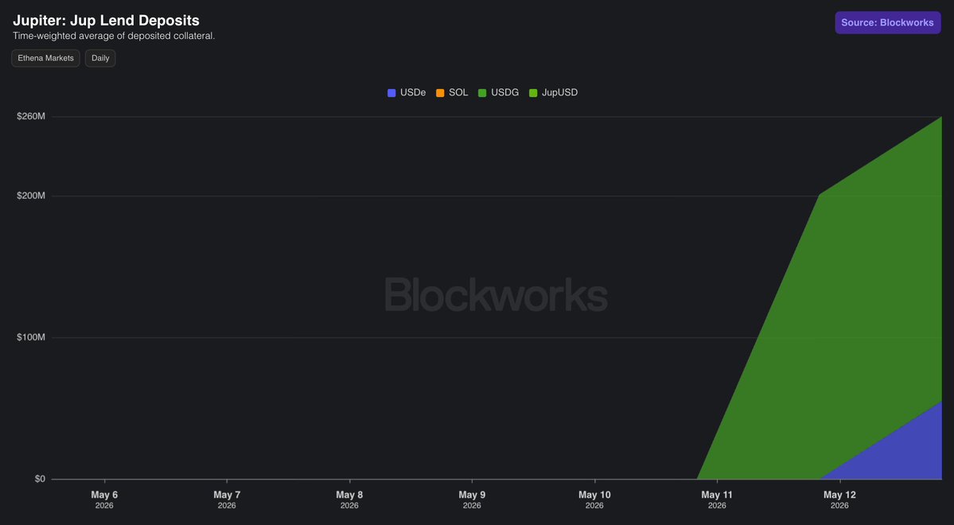Click the May 12 x-axis date label
This screenshot has height=525, width=954.
839,500
